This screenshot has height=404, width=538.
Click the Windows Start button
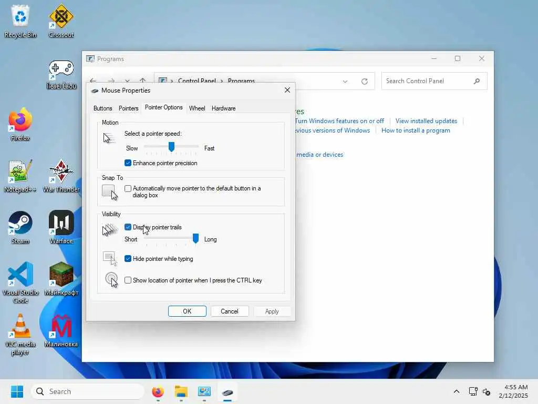point(17,391)
